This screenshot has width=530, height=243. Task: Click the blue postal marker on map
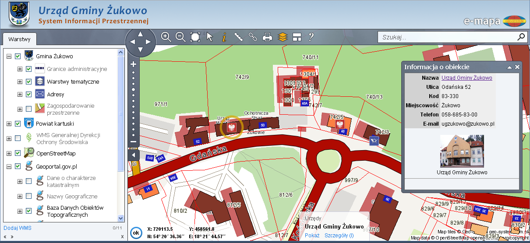(x=374, y=140)
